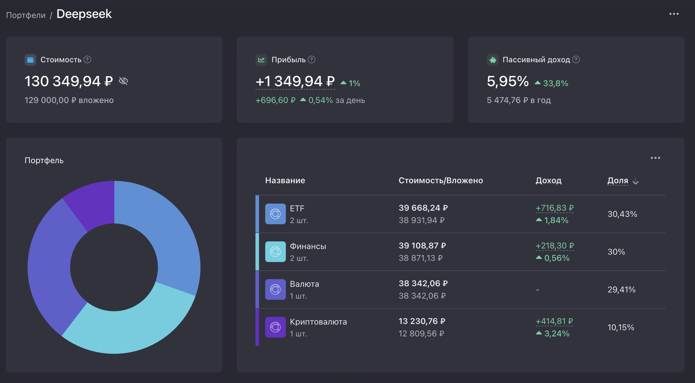Click the +1 349,94 ₽ profit value
695x383 pixels.
295,81
